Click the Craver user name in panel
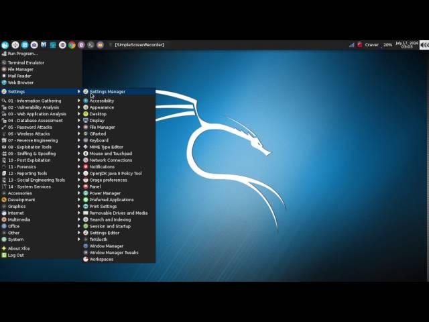 371,45
